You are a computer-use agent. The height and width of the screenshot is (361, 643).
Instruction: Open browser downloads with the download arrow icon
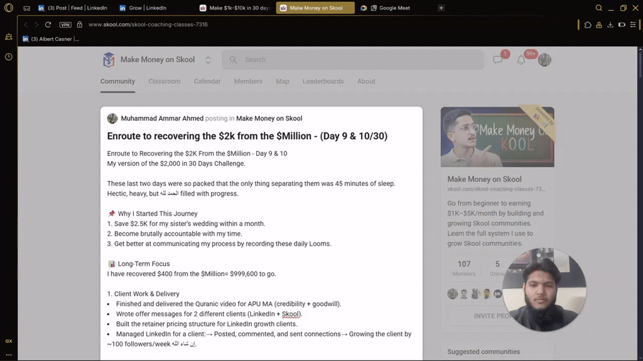click(x=610, y=25)
